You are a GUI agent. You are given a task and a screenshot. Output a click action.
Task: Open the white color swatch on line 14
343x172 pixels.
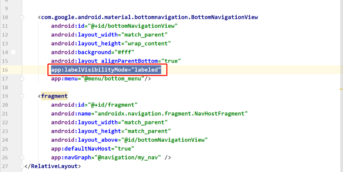(13, 52)
